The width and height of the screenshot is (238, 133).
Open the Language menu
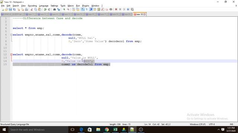(x=44, y=6)
